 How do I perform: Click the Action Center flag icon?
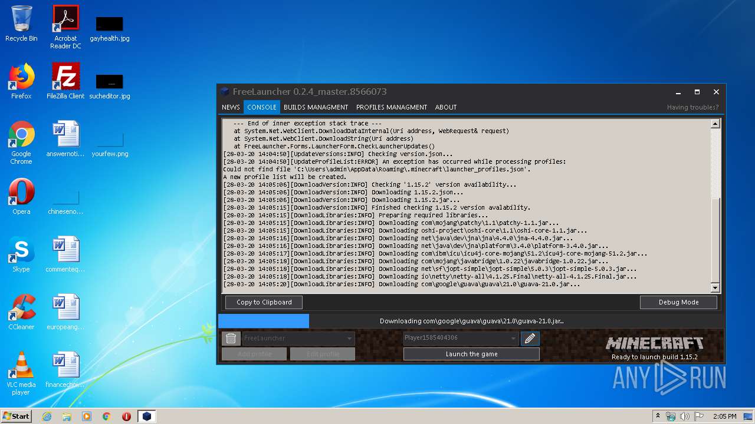(x=699, y=416)
